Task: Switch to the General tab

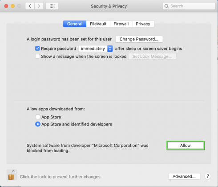Action: 75,24
